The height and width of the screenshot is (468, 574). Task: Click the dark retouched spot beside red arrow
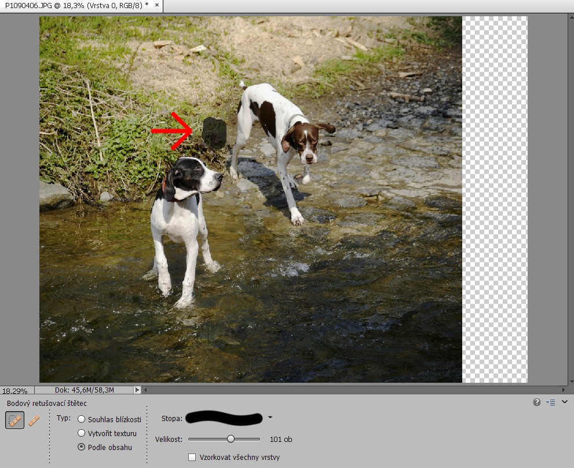click(x=214, y=132)
